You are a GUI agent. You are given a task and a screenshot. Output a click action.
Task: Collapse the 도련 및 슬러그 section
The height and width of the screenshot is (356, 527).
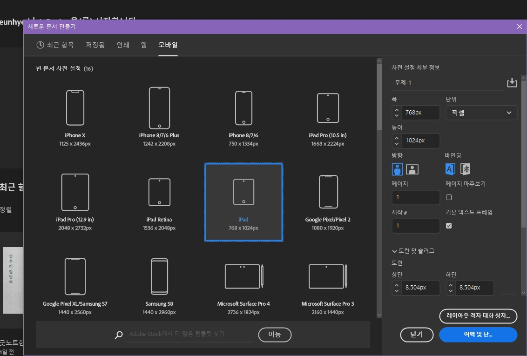395,251
